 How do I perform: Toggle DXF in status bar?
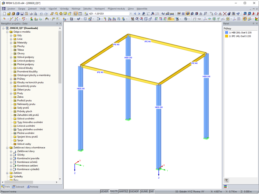pos(151,191)
